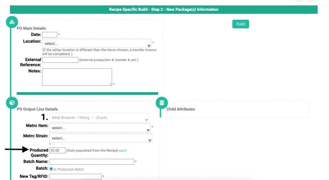Click the Edit link for Produced Quantity
The height and width of the screenshot is (180, 329).
[x=121, y=151]
